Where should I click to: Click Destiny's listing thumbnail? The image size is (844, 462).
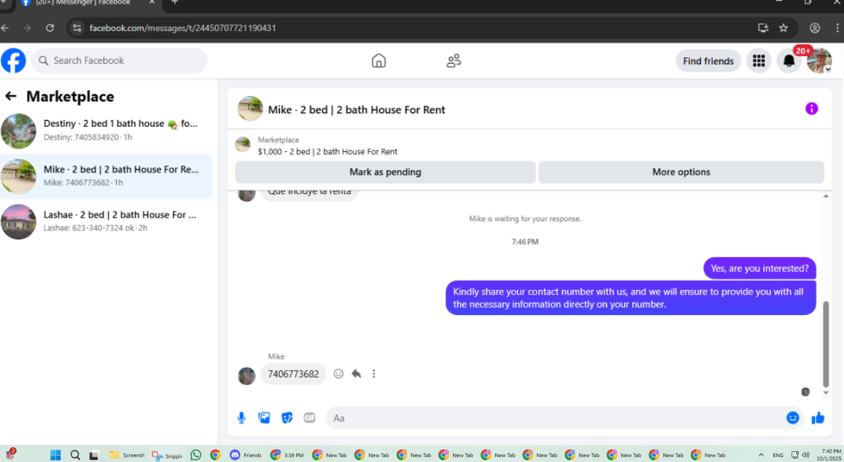pyautogui.click(x=19, y=131)
